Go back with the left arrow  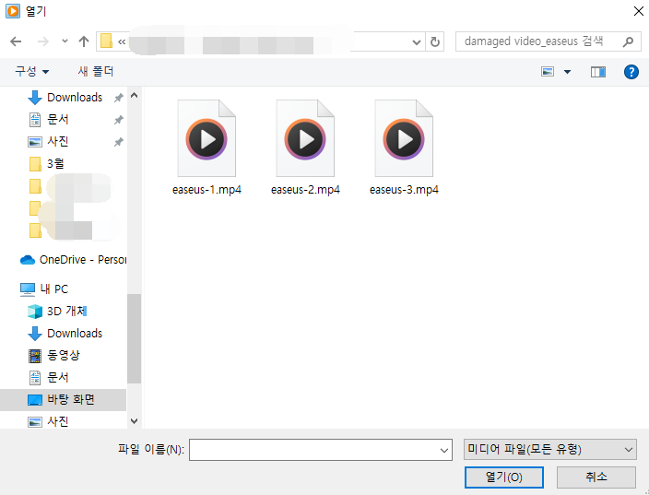pos(16,41)
